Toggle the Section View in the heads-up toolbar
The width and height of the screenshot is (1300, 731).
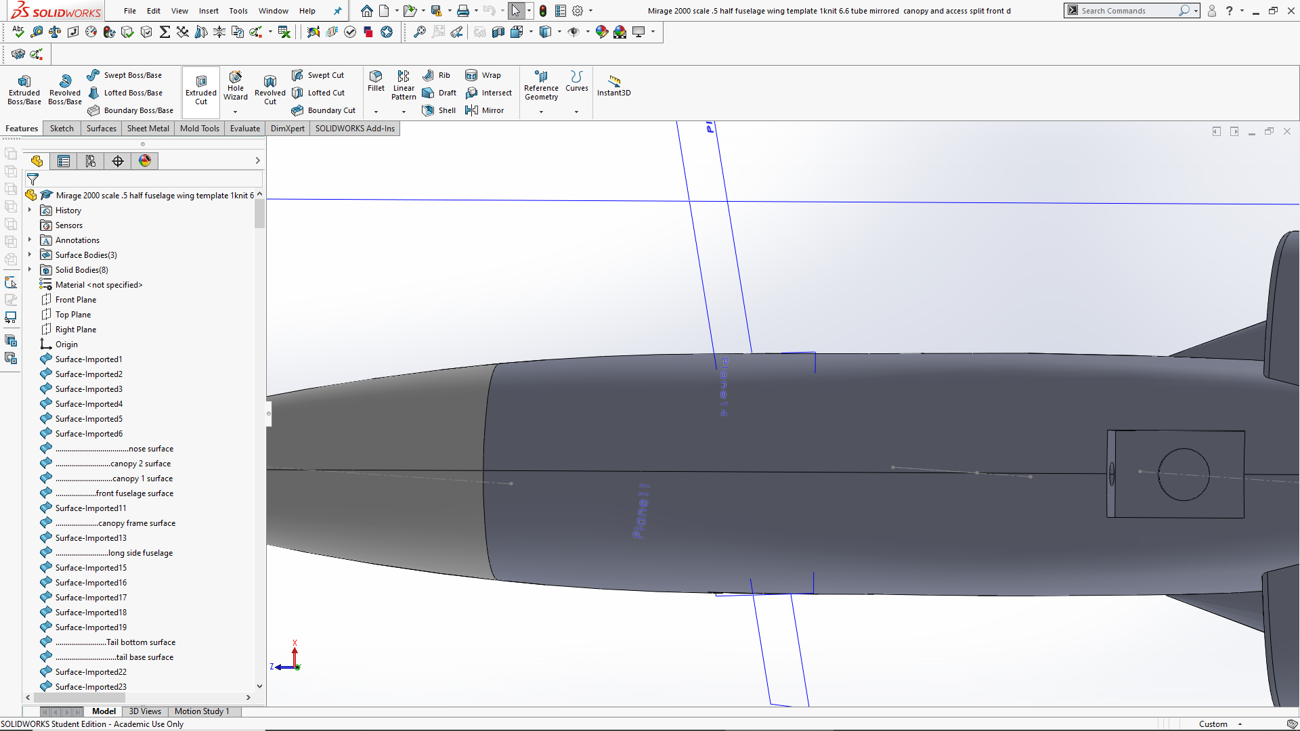point(498,32)
